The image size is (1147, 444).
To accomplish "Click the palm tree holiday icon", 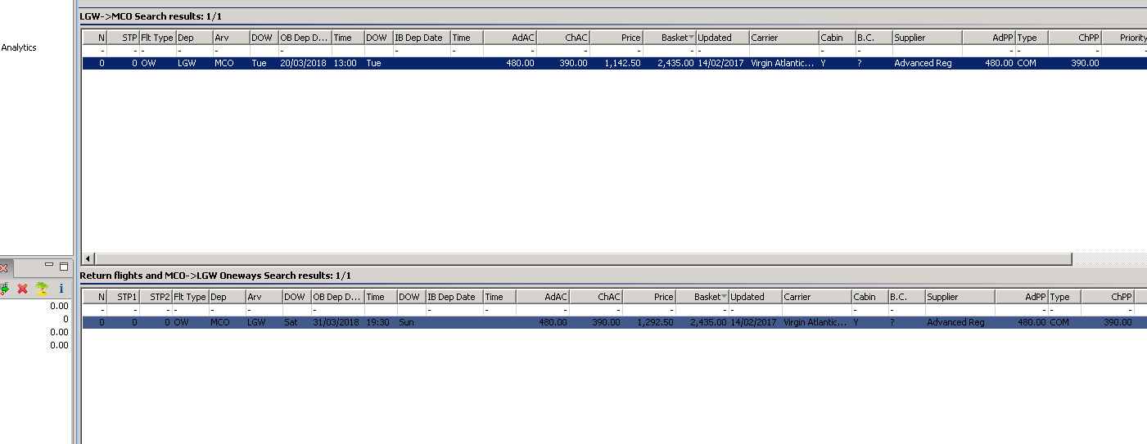I will [41, 289].
